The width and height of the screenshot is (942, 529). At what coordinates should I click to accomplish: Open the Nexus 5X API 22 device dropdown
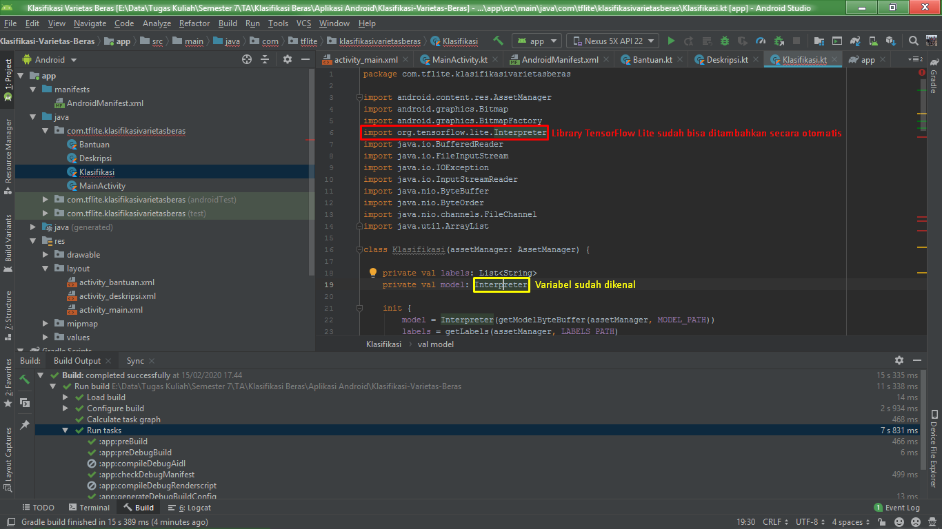(612, 41)
